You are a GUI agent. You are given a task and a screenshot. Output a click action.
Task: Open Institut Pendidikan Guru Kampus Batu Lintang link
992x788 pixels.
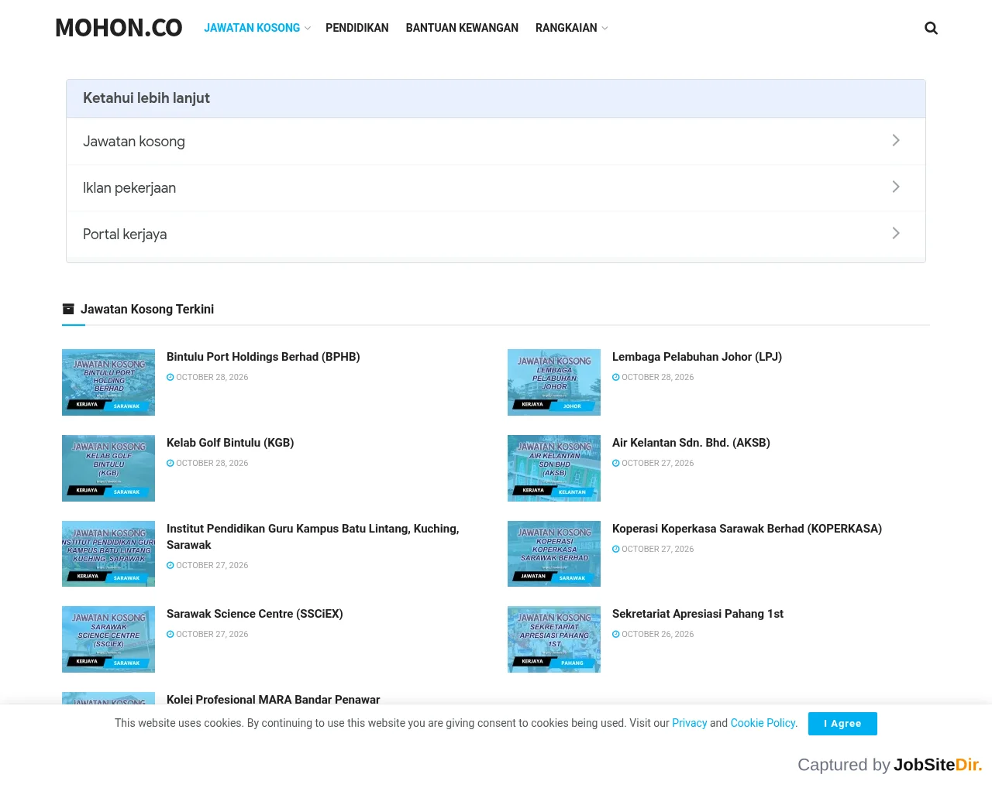(313, 536)
